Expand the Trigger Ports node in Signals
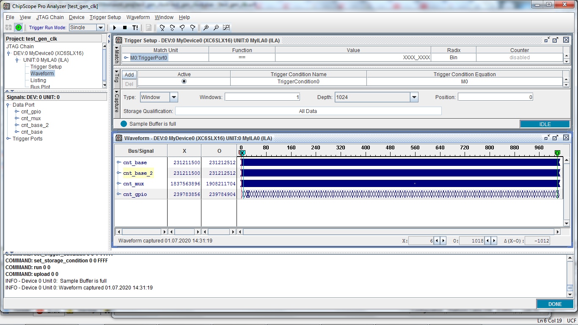The height and width of the screenshot is (325, 578). click(x=8, y=138)
